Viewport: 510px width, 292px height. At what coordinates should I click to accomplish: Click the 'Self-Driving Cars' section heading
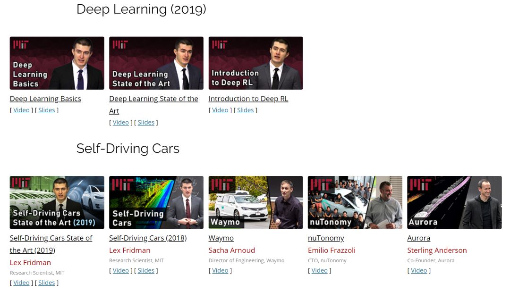(128, 149)
